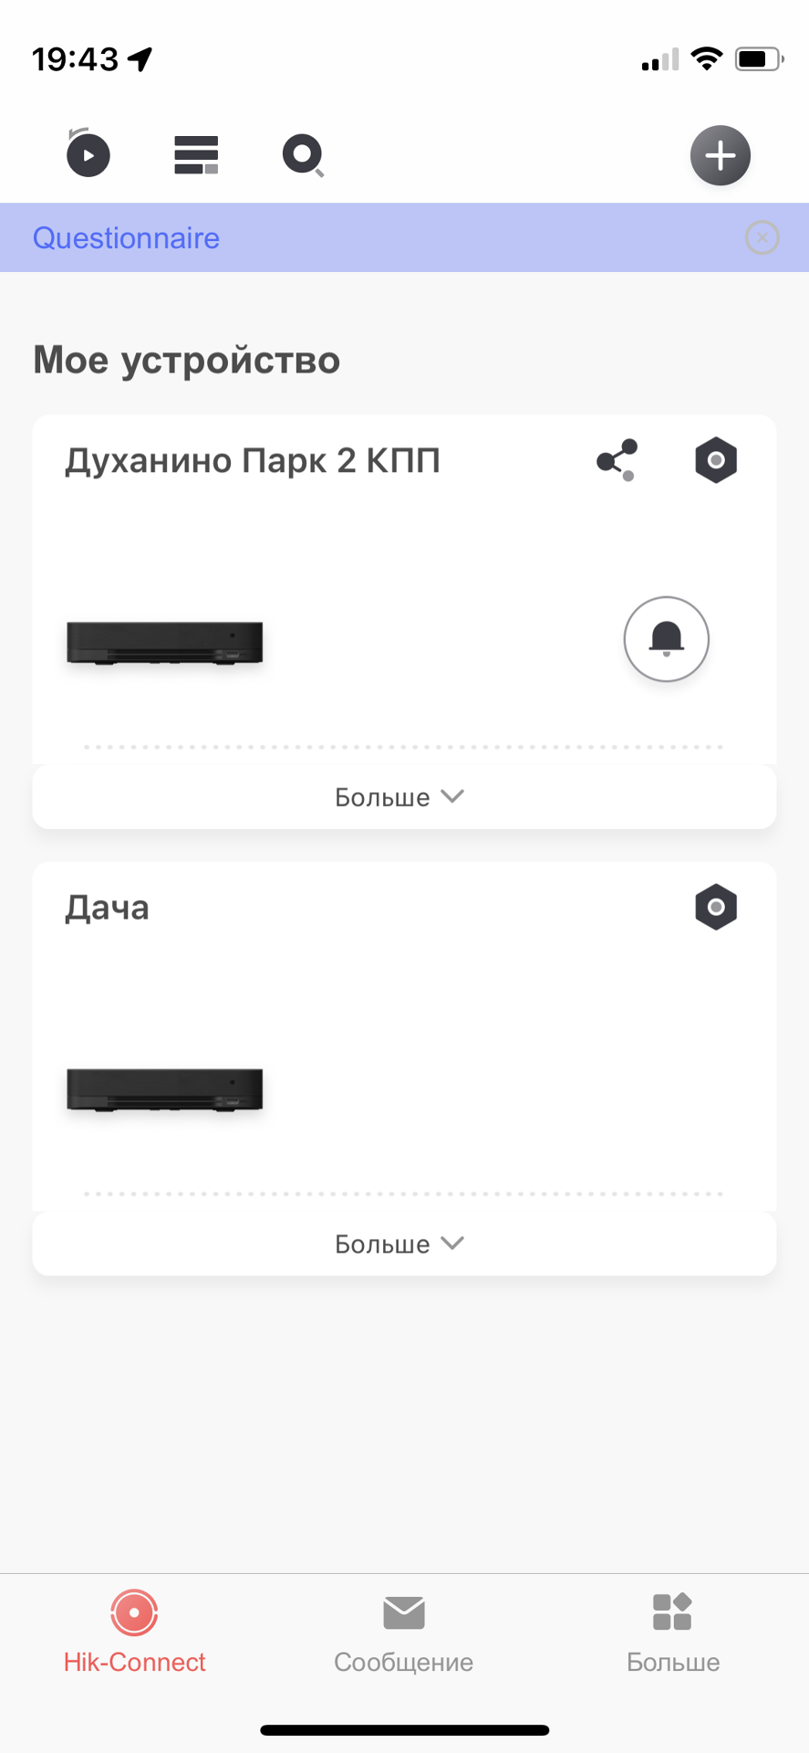Open the playback history icon
This screenshot has width=809, height=1753.
(88, 154)
